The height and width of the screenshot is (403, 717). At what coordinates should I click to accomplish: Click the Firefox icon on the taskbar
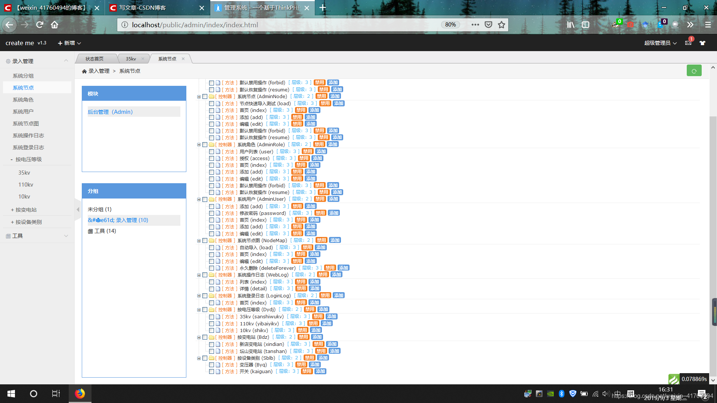click(x=80, y=394)
